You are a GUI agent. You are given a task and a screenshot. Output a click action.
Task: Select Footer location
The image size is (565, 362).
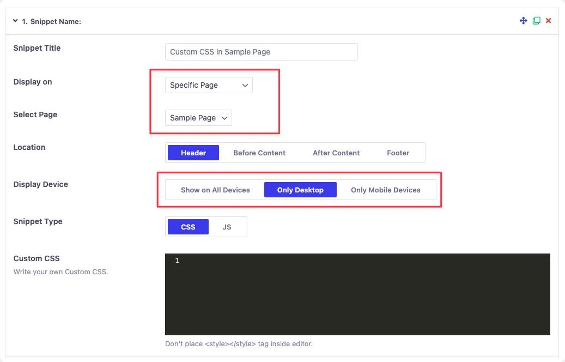tap(398, 153)
